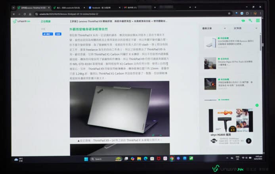Open the 3C科技 category dropdown
Screen dimensions: 275x174
(245, 28)
